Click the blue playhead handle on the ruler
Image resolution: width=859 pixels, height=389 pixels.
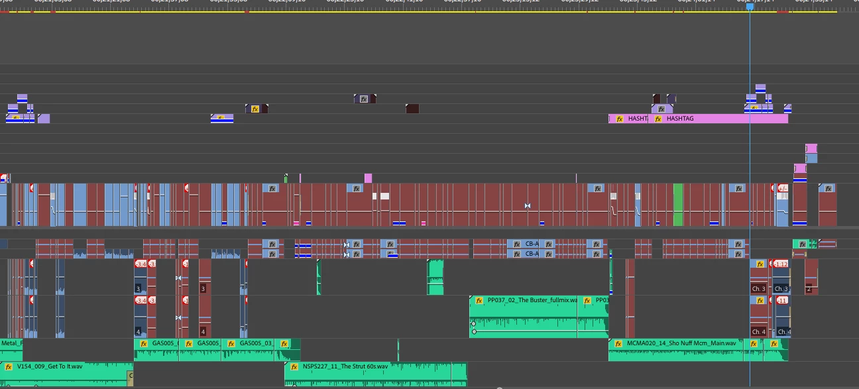[x=750, y=7]
